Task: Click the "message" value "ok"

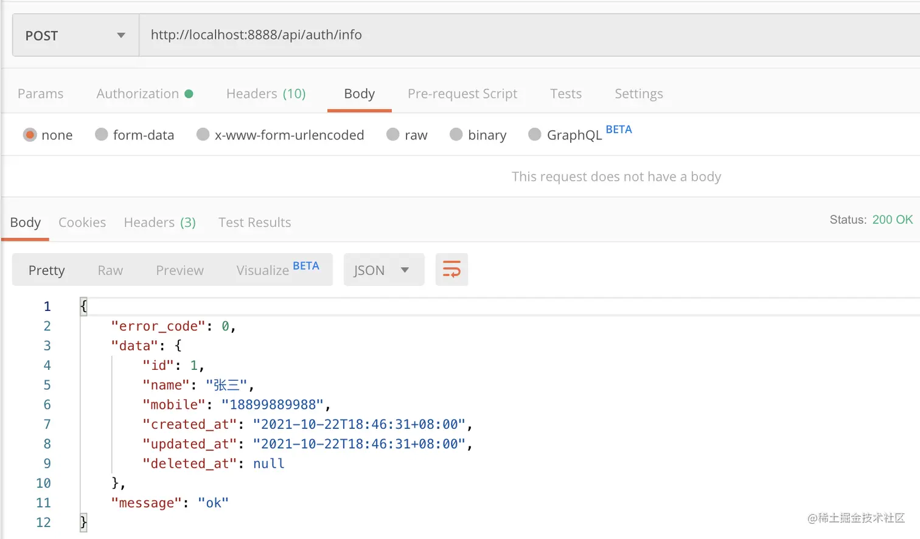Action: tap(213, 503)
